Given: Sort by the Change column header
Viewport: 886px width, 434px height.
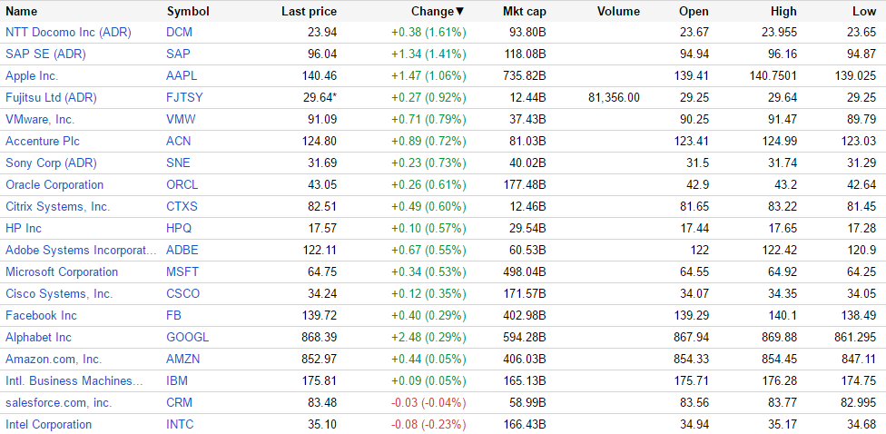Looking at the screenshot, I should 436,12.
